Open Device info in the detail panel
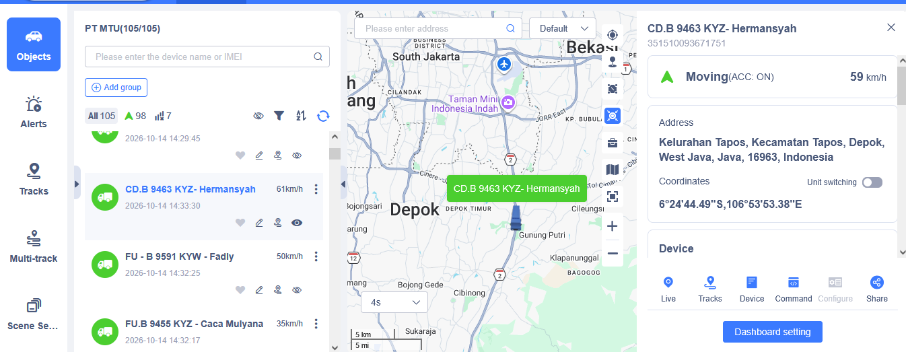Viewport: 906px width, 352px height. click(752, 289)
